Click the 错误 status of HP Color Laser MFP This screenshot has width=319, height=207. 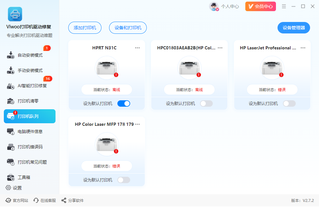click(116, 166)
